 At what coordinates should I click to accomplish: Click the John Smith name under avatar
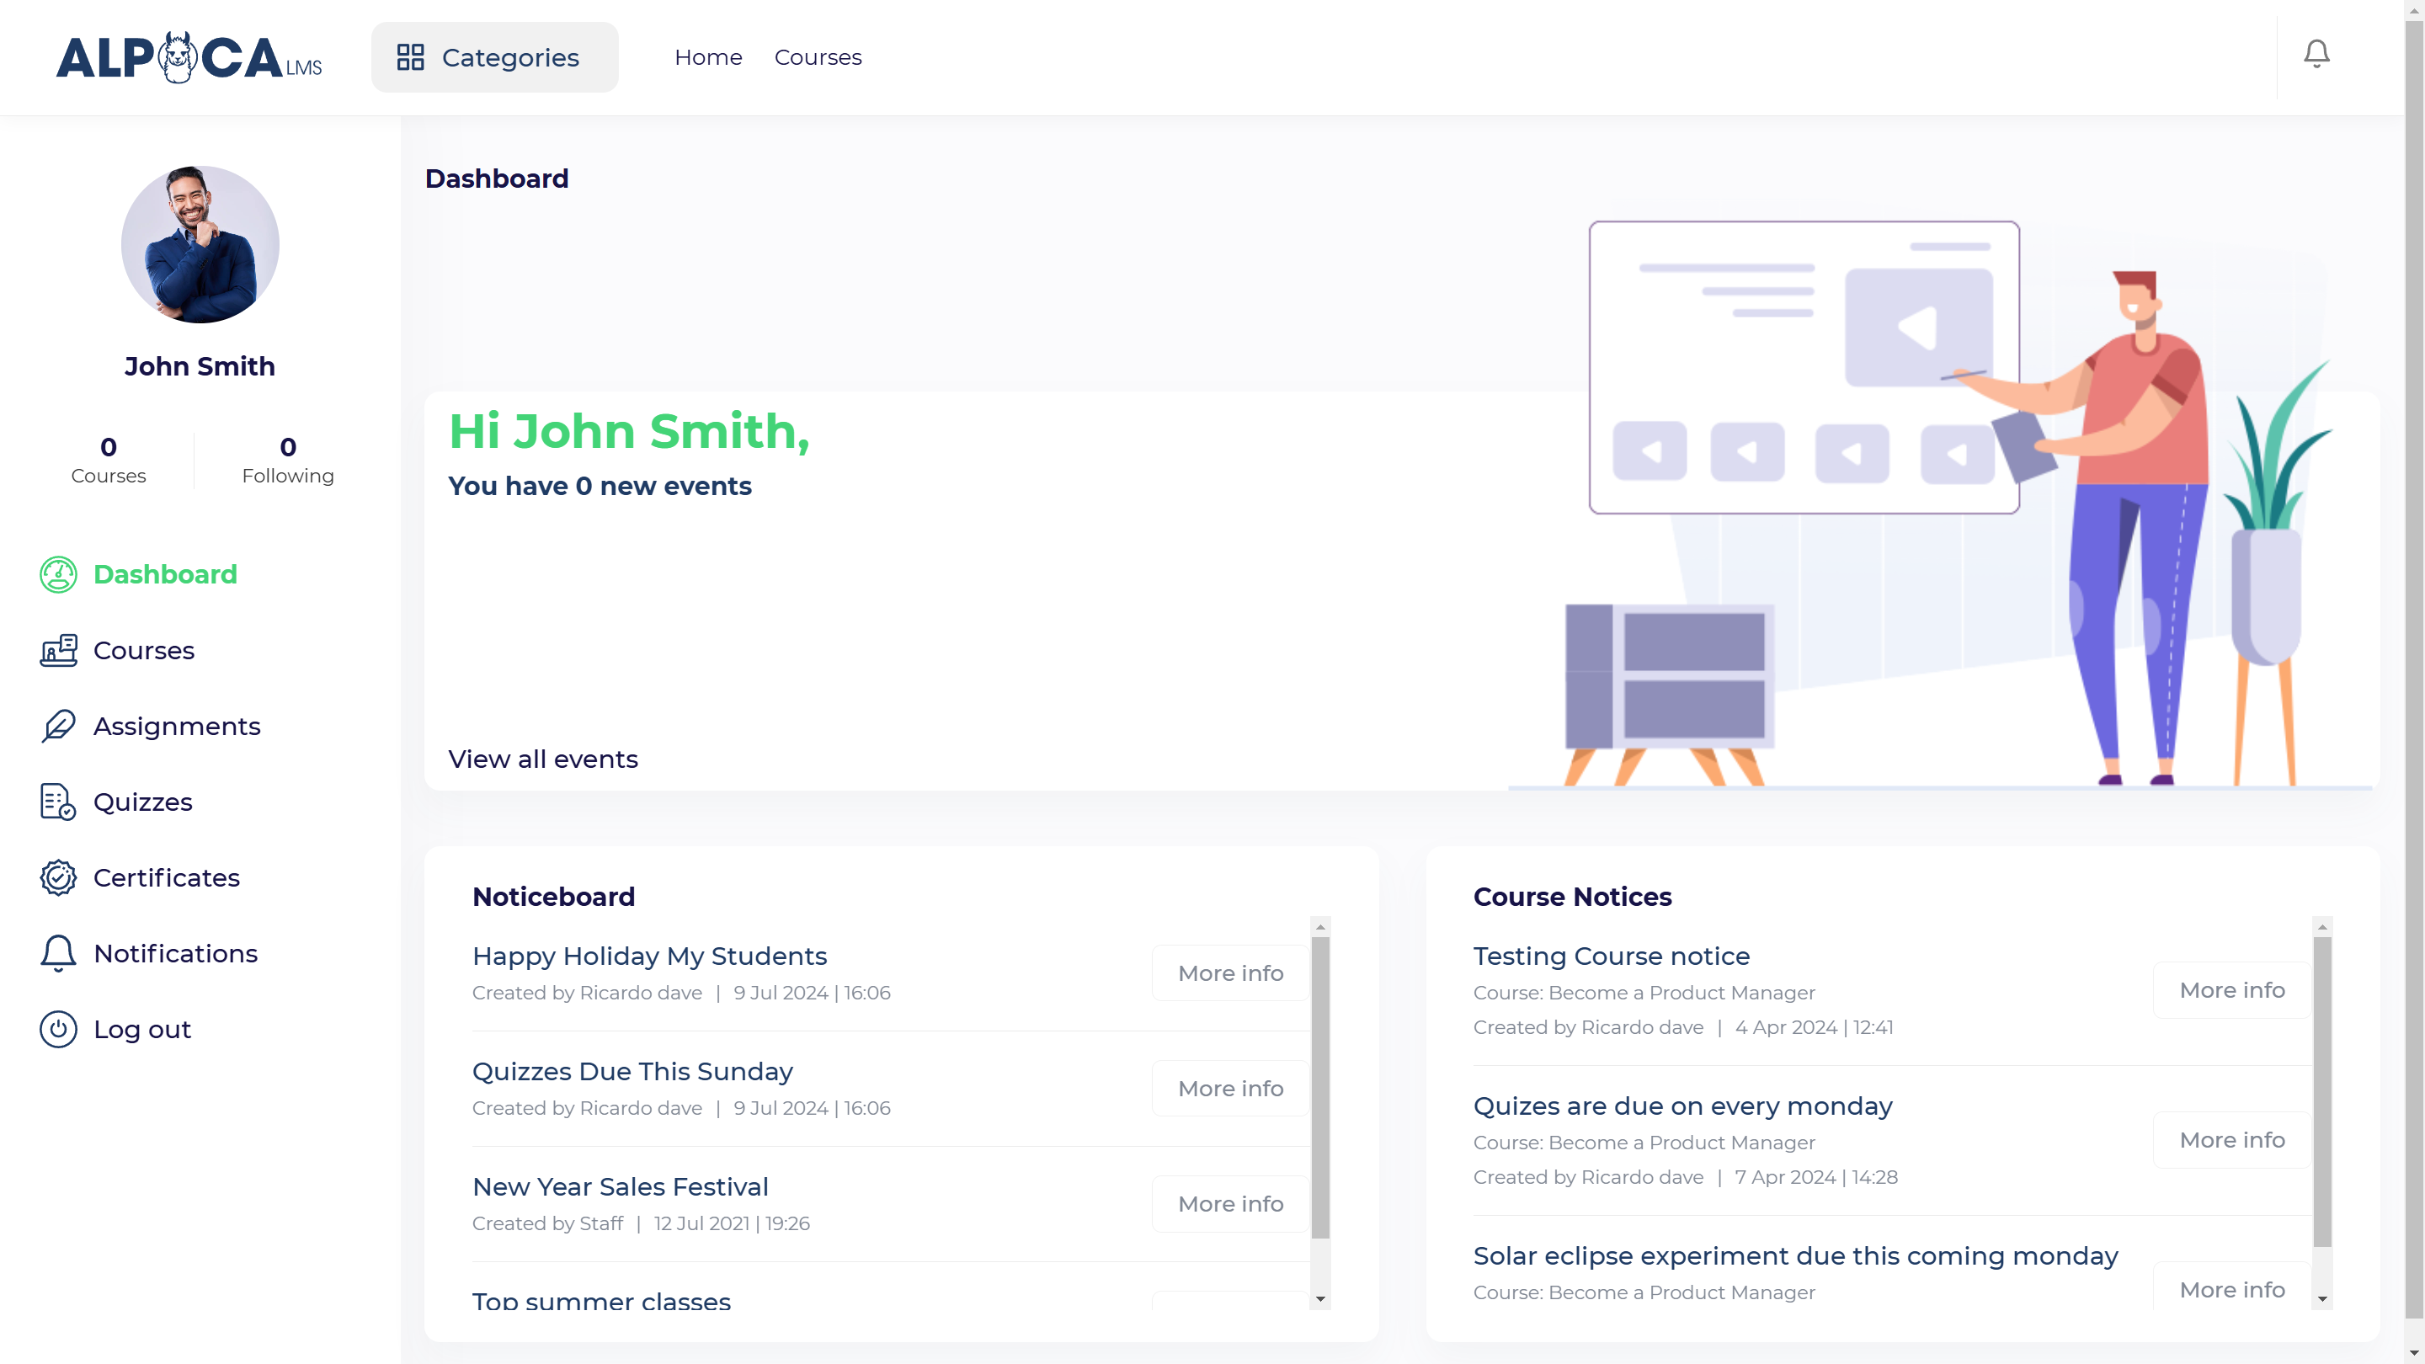[200, 366]
